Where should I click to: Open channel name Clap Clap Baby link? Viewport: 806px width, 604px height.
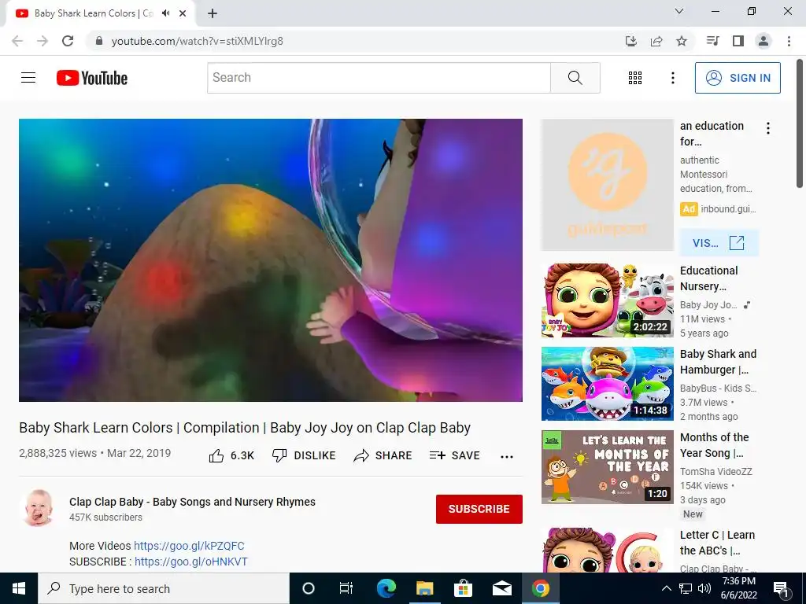[192, 502]
